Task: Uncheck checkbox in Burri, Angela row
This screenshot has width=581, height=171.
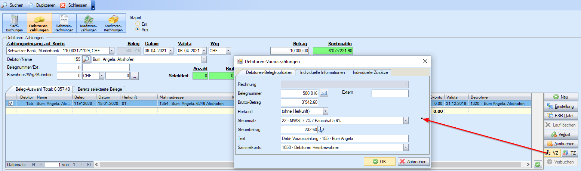Action: (10, 103)
